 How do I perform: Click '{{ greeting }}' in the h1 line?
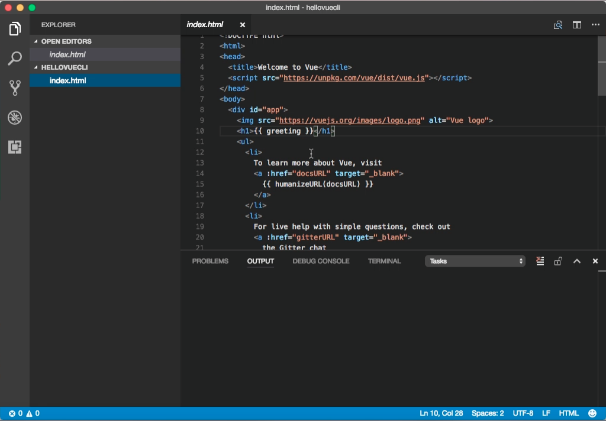(283, 131)
